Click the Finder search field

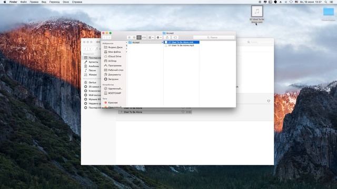214,37
